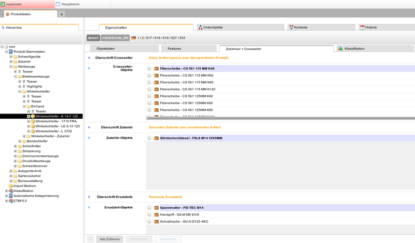Click the Historie calendar icon
Image resolution: width=415 pixels, height=243 pixels.
(x=362, y=27)
